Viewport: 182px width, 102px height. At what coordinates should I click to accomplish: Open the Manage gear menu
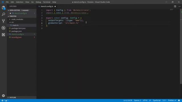point(3,96)
